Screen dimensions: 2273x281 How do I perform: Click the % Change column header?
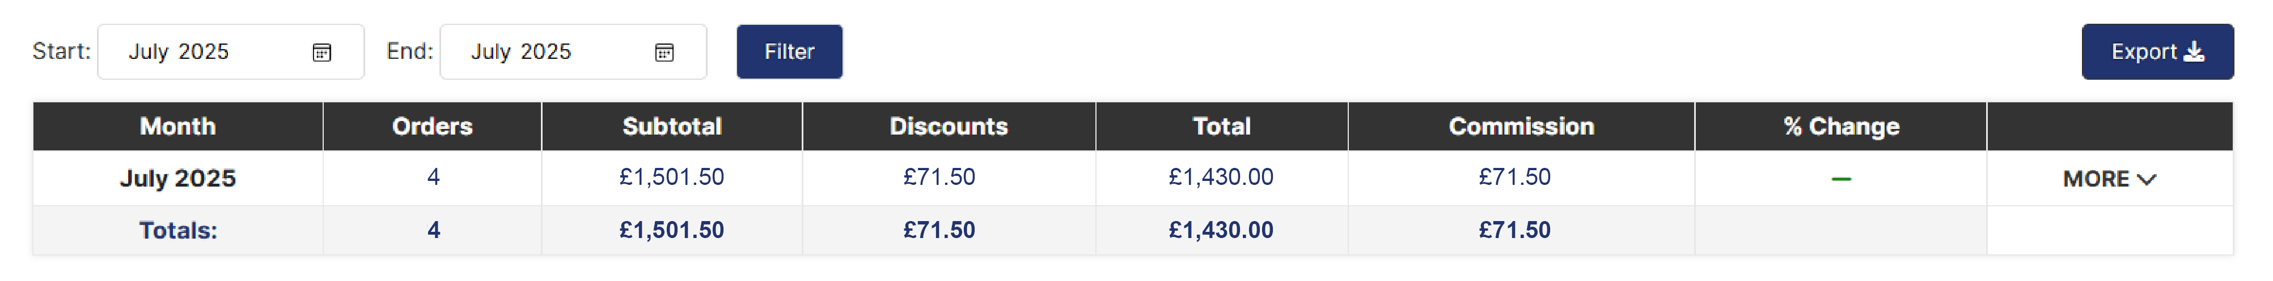1840,126
